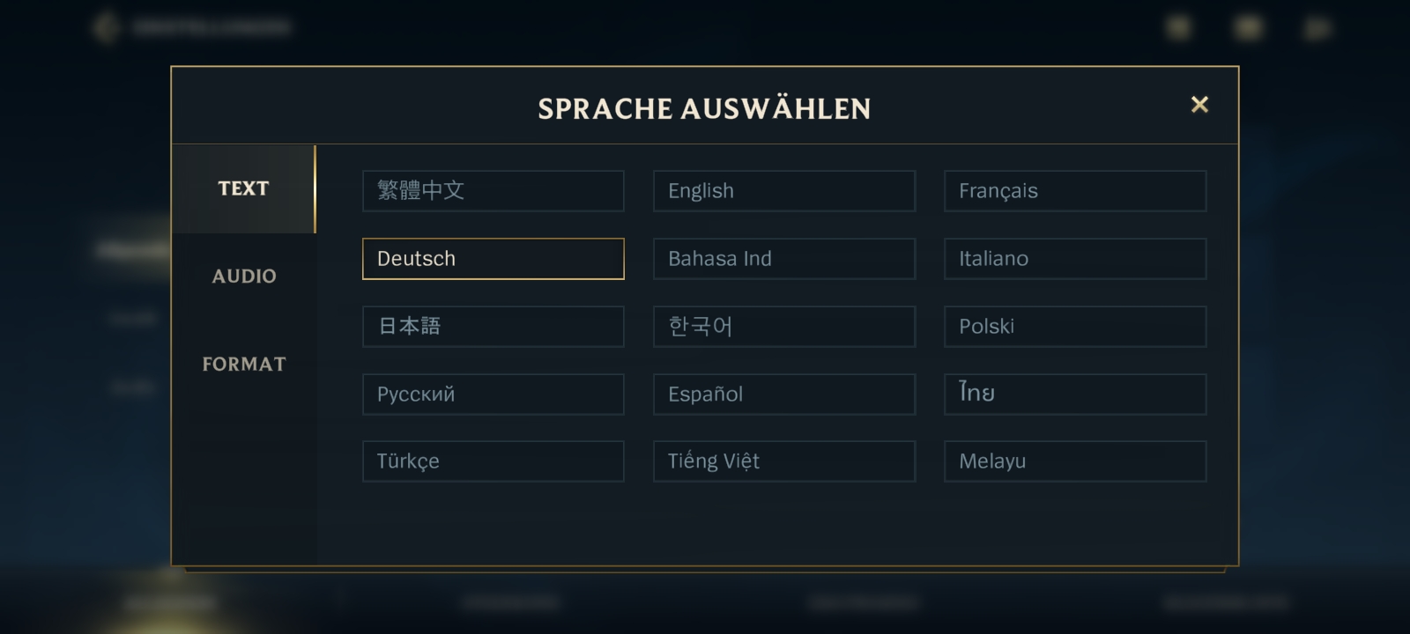Select Japanese 日本語 language option
Screen dimensions: 1410x634
493,327
